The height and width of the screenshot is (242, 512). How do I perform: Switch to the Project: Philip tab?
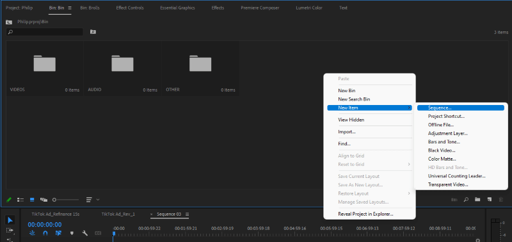point(19,8)
